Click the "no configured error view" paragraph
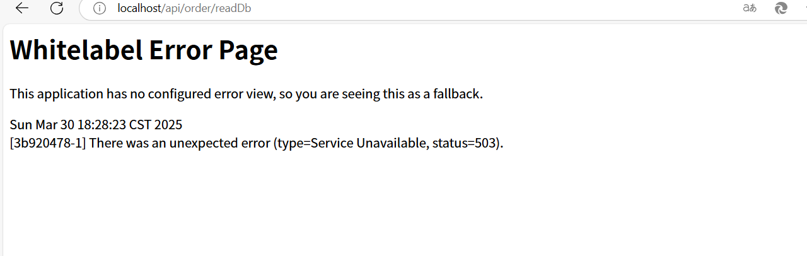 point(246,95)
